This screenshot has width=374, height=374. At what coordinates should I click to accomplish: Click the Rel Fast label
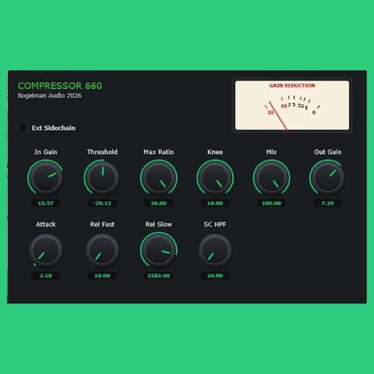102,224
